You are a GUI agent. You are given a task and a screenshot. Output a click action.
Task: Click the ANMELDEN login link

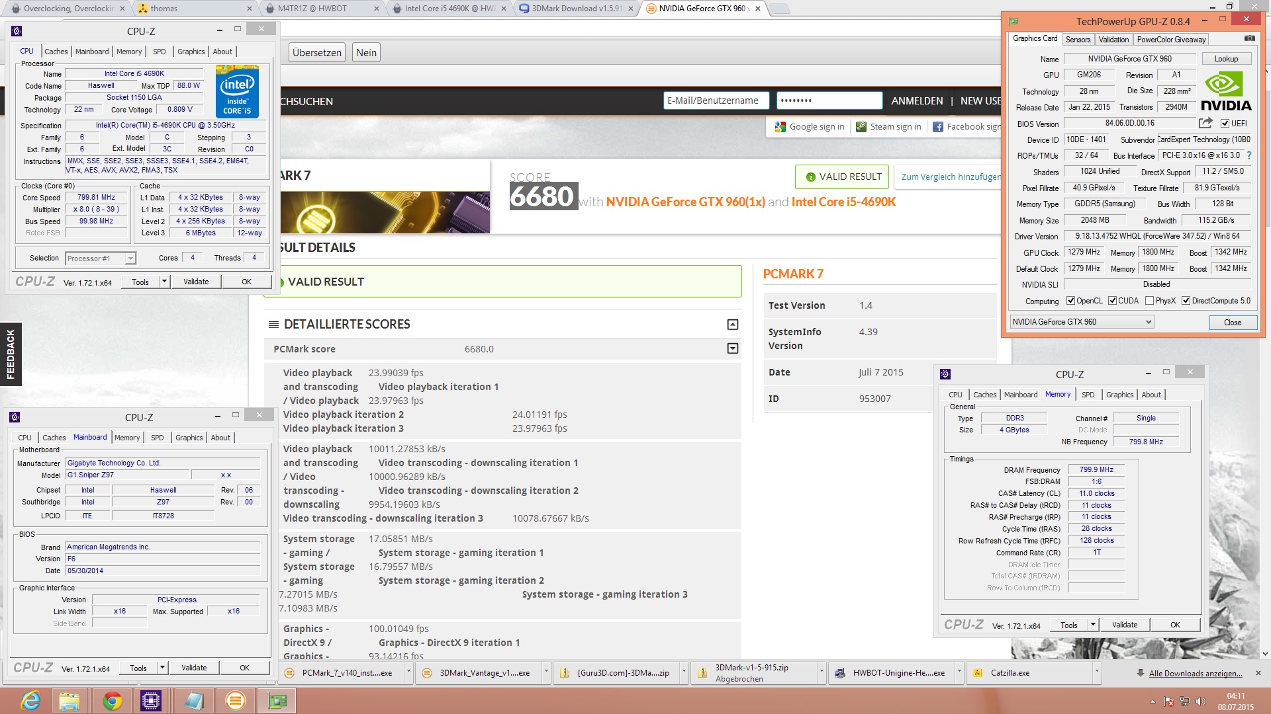tap(917, 101)
